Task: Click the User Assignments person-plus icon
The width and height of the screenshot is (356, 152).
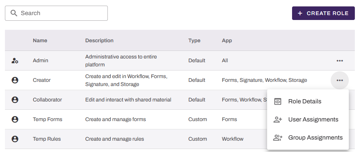Action: coord(277,120)
